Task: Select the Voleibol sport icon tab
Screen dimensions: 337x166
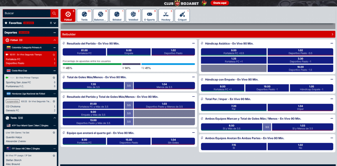Action: tap(133, 15)
